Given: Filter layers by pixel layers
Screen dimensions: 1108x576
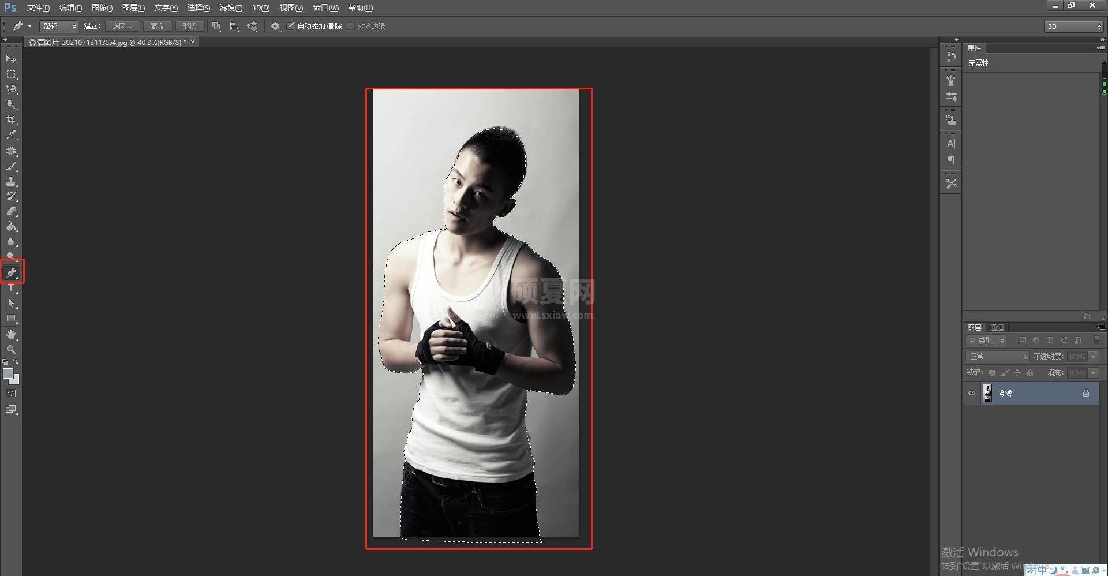Looking at the screenshot, I should tap(1022, 341).
